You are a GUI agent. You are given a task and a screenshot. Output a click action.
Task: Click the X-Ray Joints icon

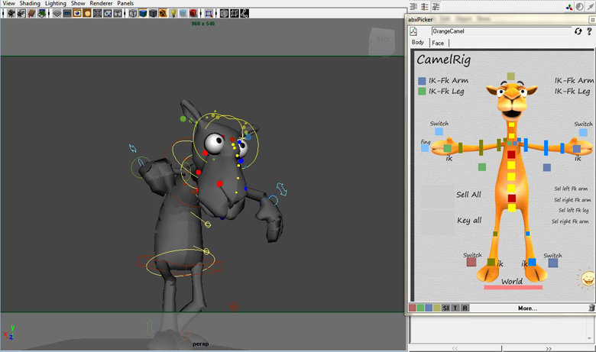point(245,14)
